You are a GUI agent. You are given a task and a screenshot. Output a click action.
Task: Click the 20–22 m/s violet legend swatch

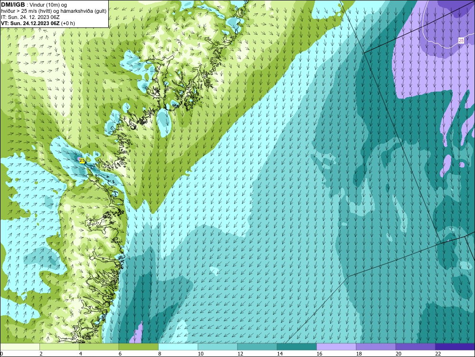point(415,347)
